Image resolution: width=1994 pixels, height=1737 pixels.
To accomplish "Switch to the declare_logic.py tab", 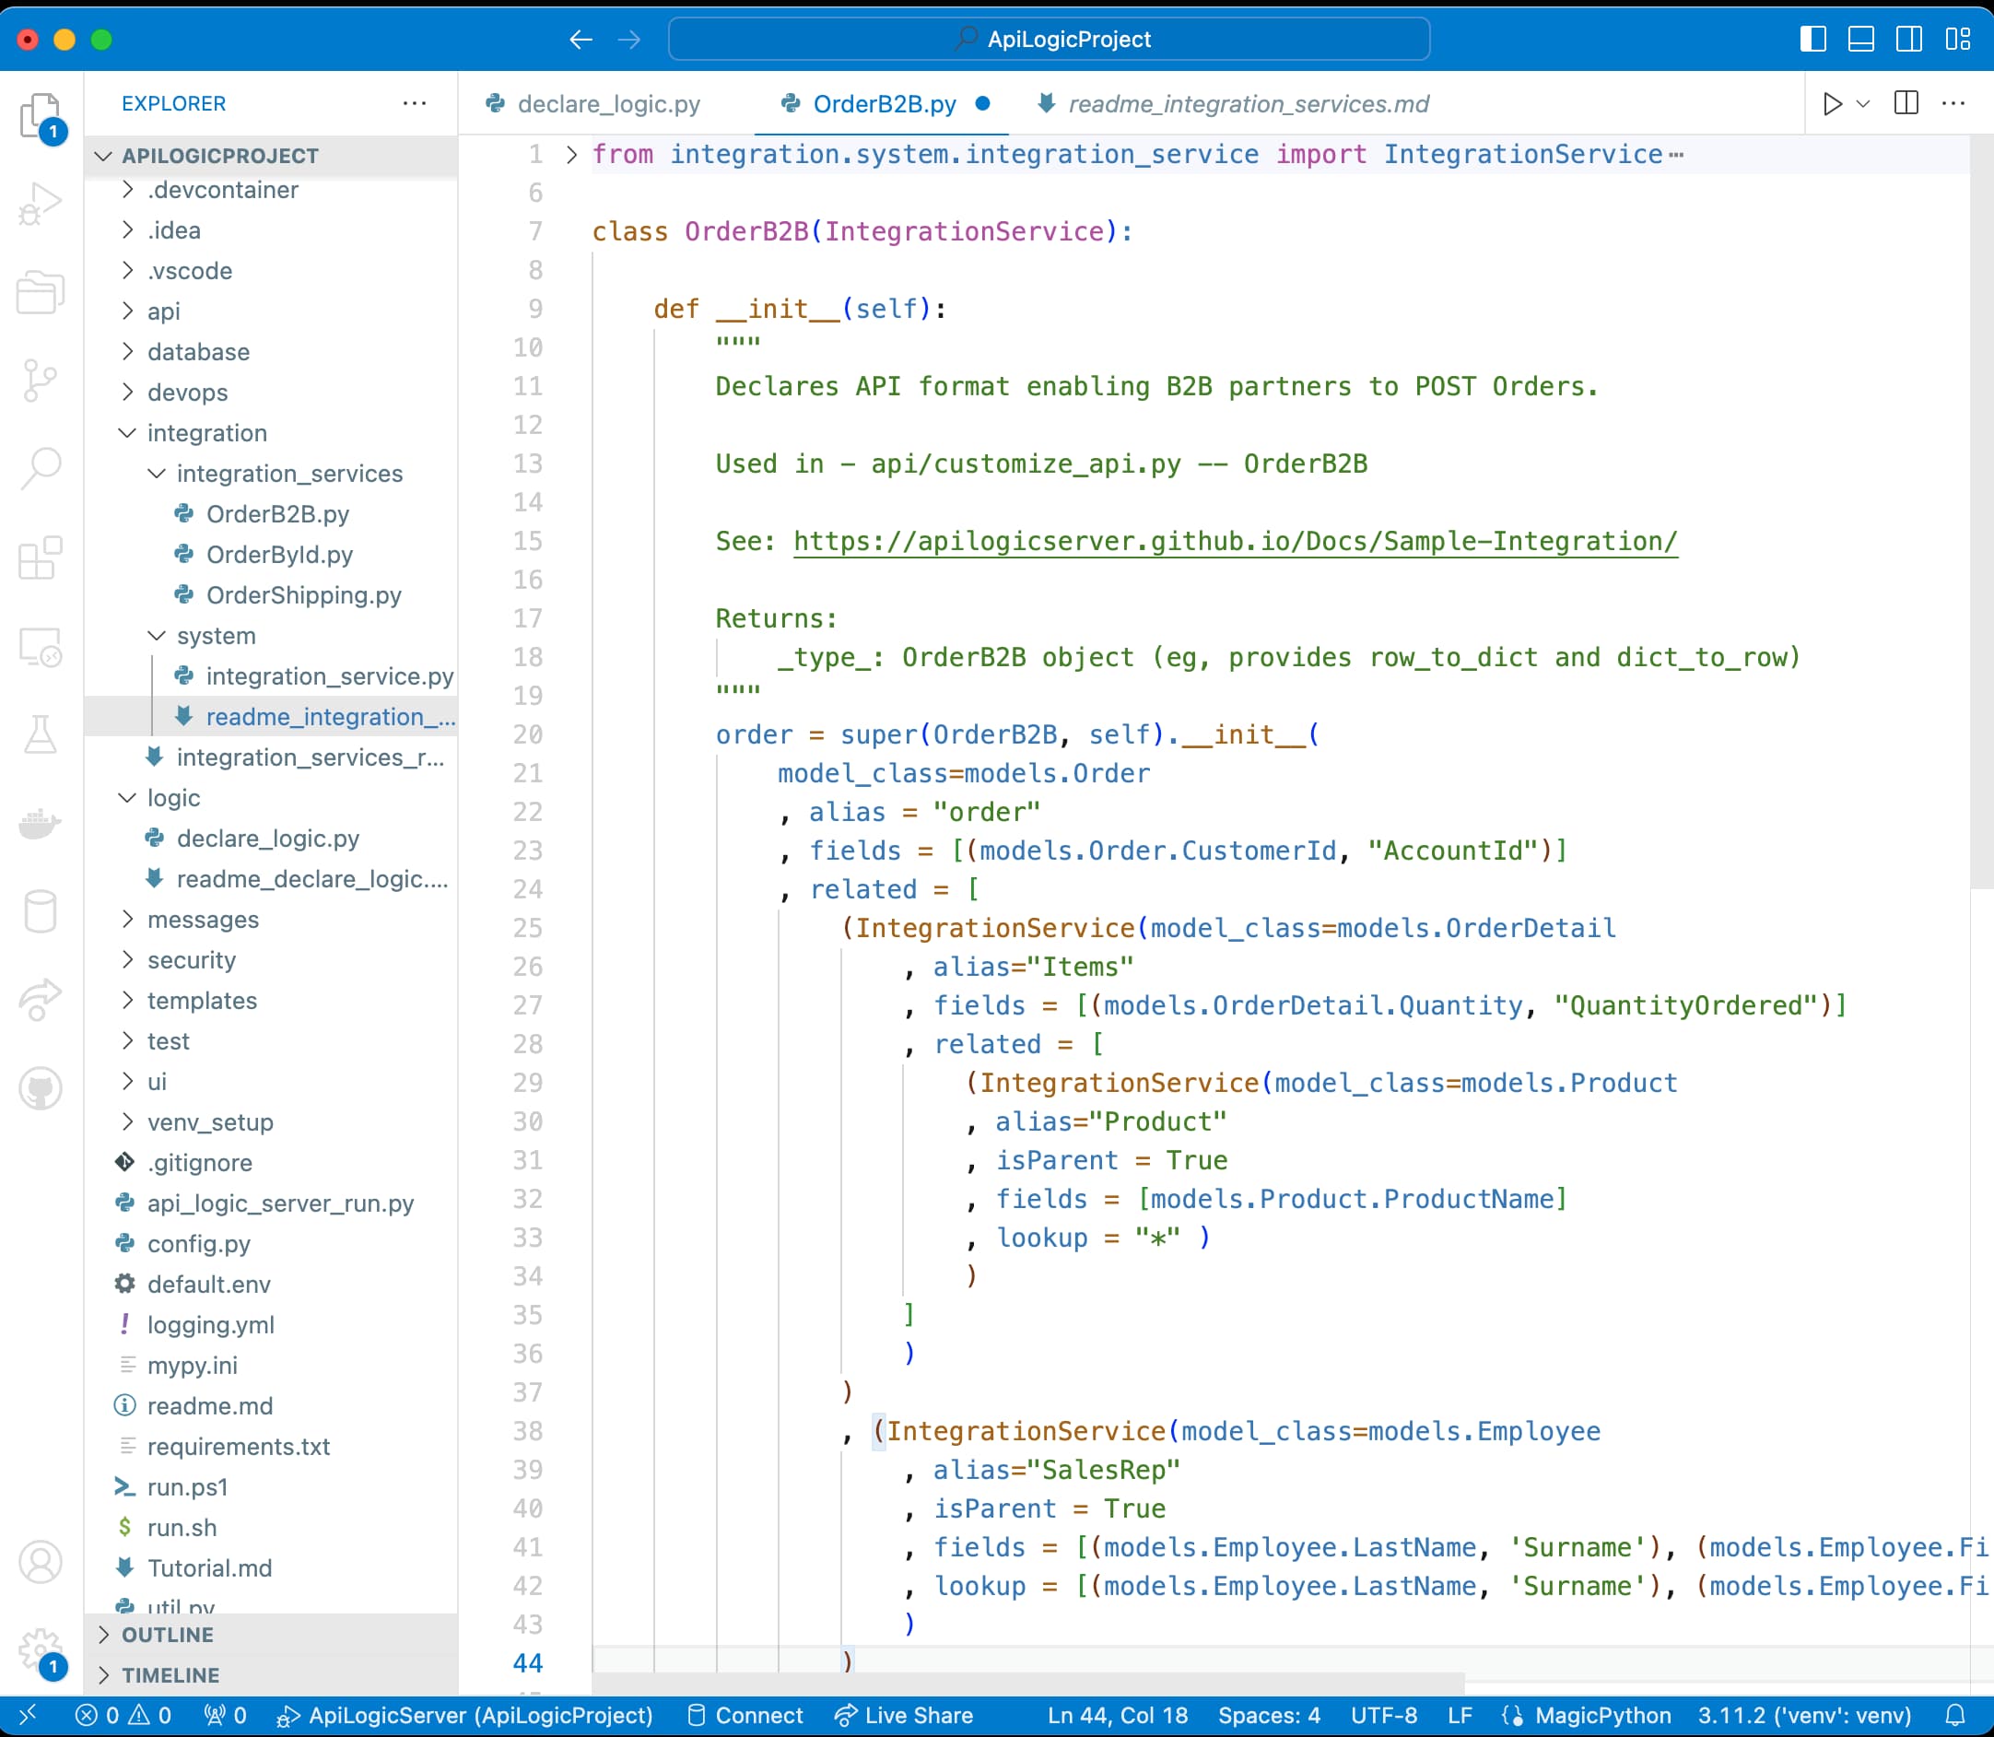I will click(608, 104).
